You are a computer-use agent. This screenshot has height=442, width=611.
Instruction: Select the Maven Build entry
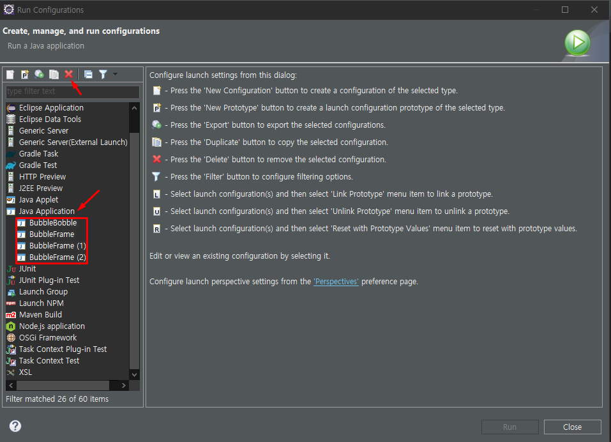click(x=40, y=315)
